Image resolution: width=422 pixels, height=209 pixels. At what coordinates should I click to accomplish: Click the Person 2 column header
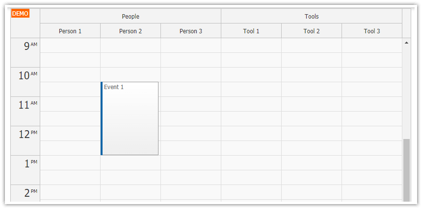[131, 31]
